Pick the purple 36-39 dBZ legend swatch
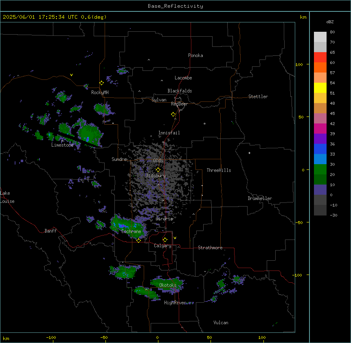Viewport: 351px width, 343px height. [x=320, y=139]
